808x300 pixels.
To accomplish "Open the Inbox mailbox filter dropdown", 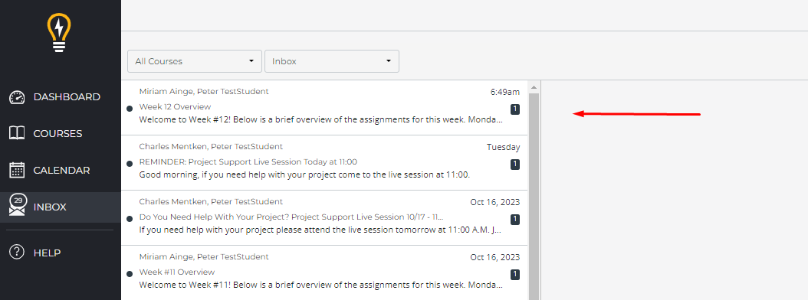I will click(332, 61).
